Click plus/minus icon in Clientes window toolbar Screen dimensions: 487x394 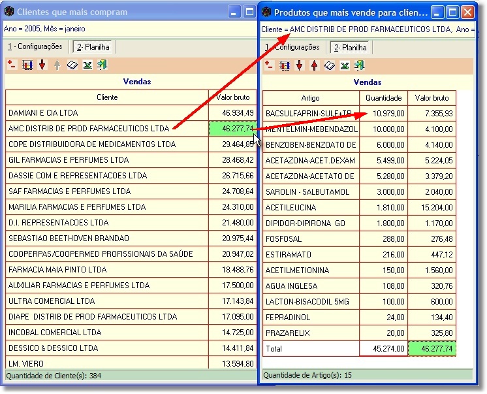click(12, 65)
